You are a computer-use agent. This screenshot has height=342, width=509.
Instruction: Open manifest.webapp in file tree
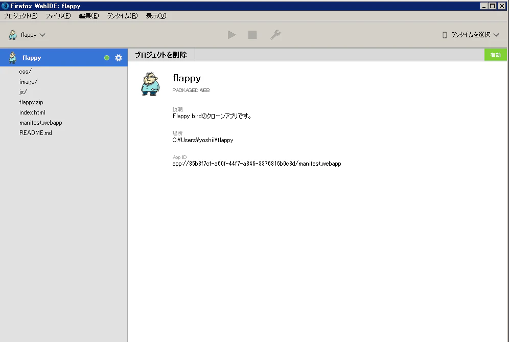(x=40, y=123)
